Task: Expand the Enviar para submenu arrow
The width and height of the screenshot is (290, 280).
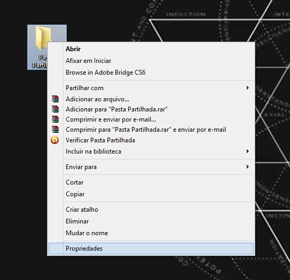Action: 247,167
